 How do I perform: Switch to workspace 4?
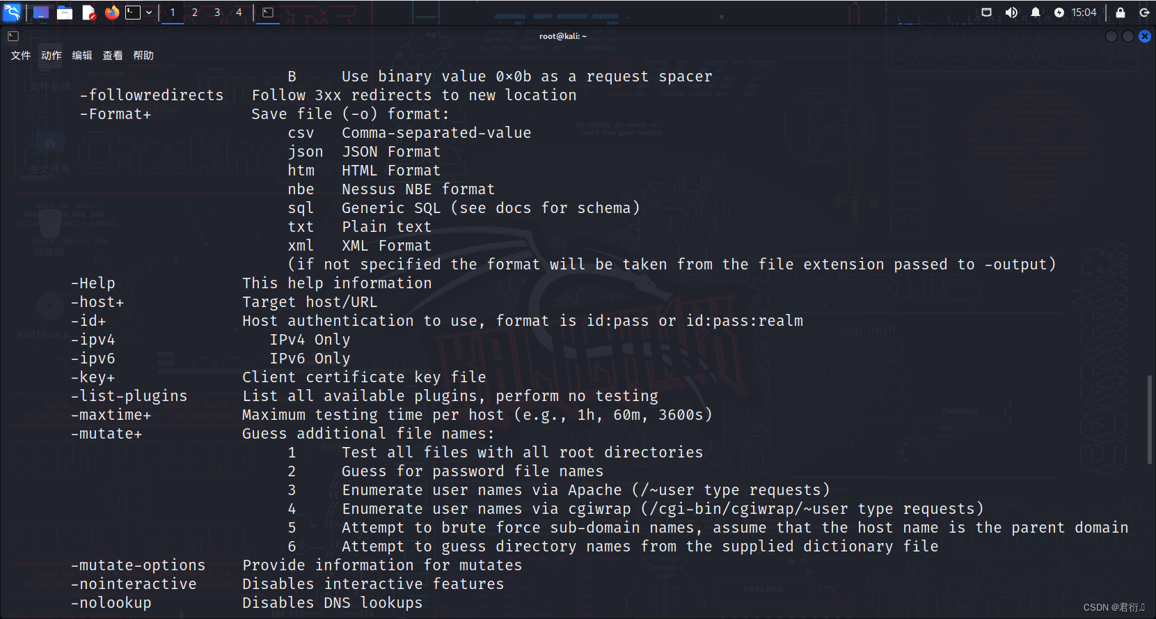239,13
